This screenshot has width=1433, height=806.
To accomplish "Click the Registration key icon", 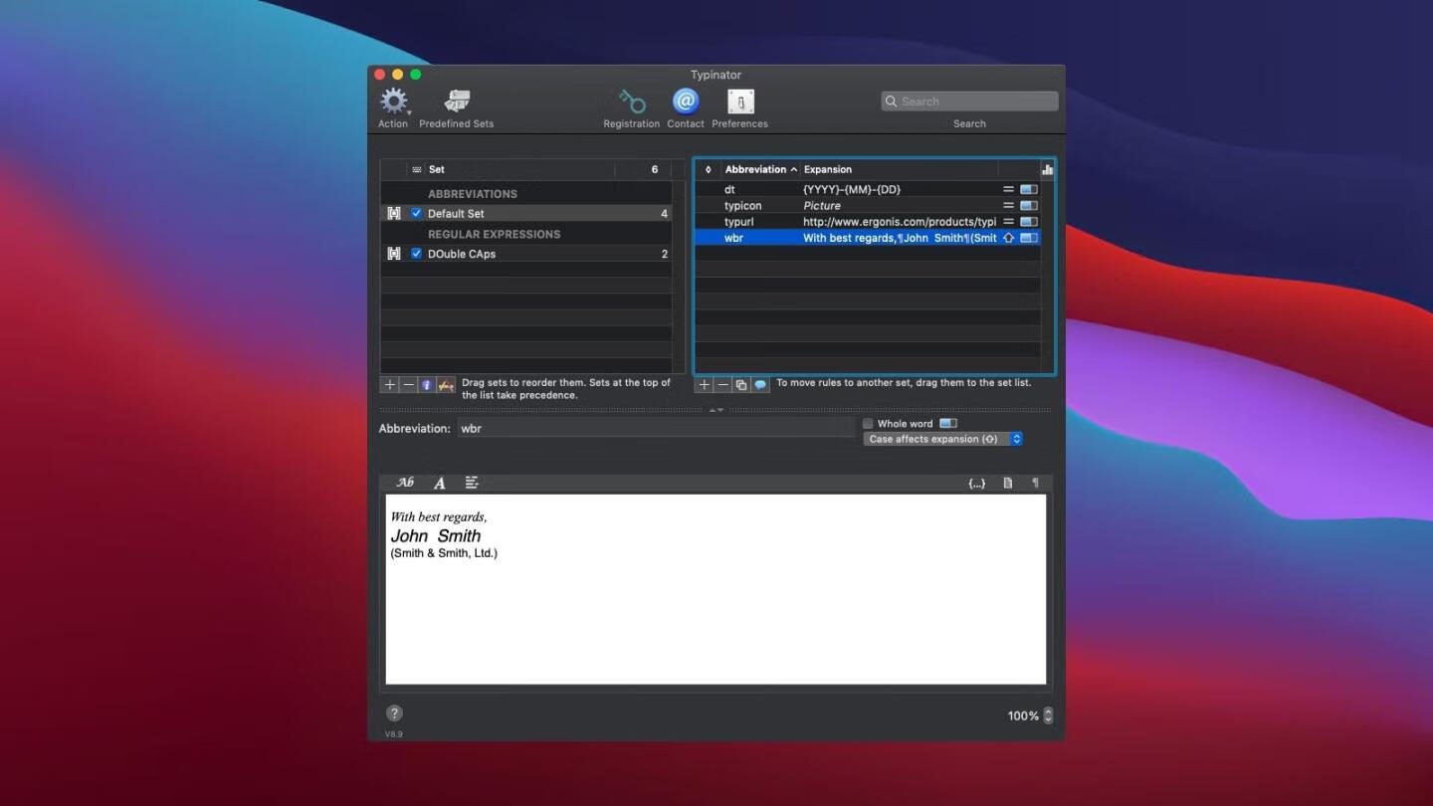I will (x=631, y=101).
